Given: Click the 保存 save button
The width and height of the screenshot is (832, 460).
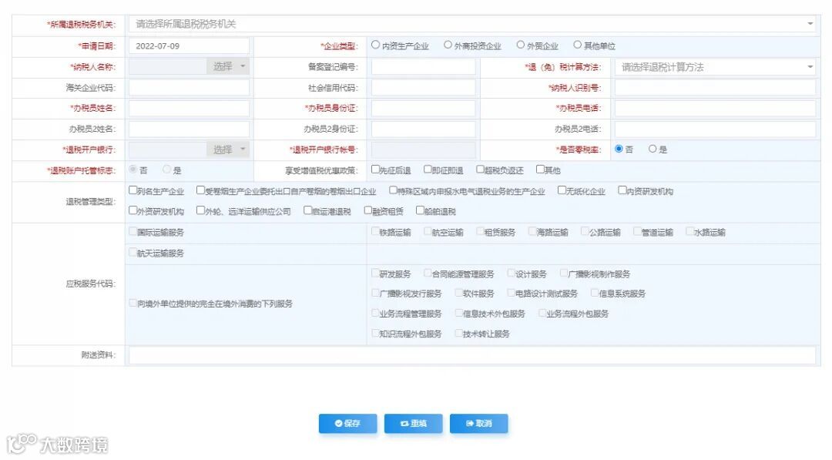Looking at the screenshot, I should point(347,423).
